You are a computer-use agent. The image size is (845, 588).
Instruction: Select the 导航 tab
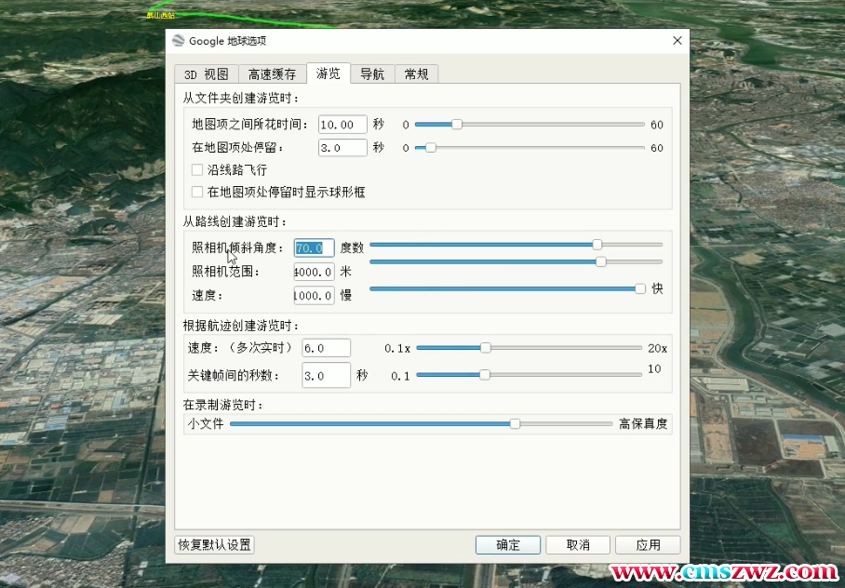pyautogui.click(x=372, y=74)
